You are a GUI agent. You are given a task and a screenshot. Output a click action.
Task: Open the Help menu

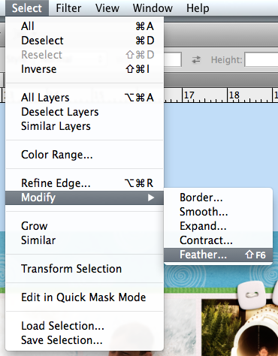pyautogui.click(x=198, y=8)
